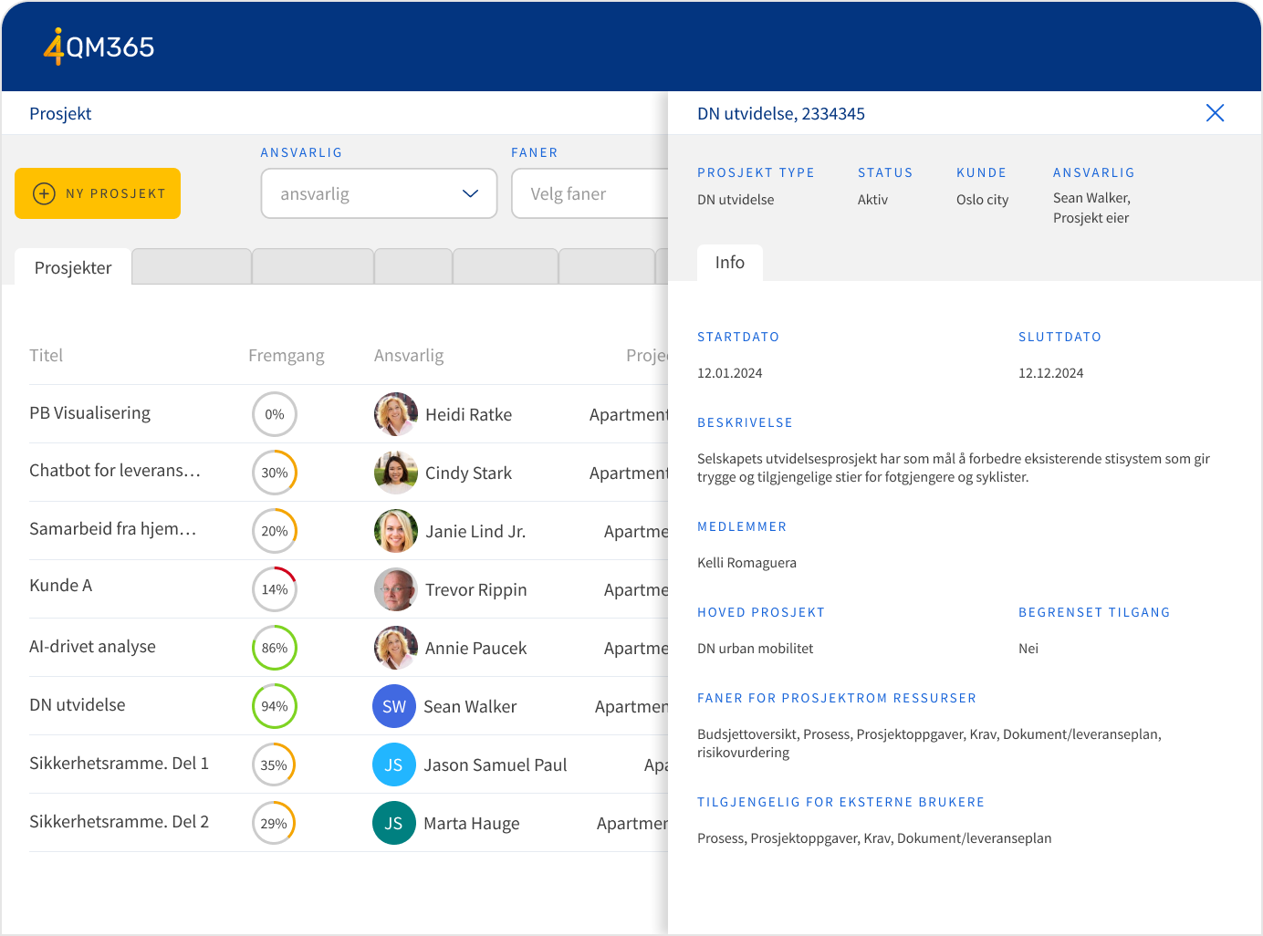Open the Samarbeid fra hjem… project
This screenshot has width=1263, height=936.
113,528
